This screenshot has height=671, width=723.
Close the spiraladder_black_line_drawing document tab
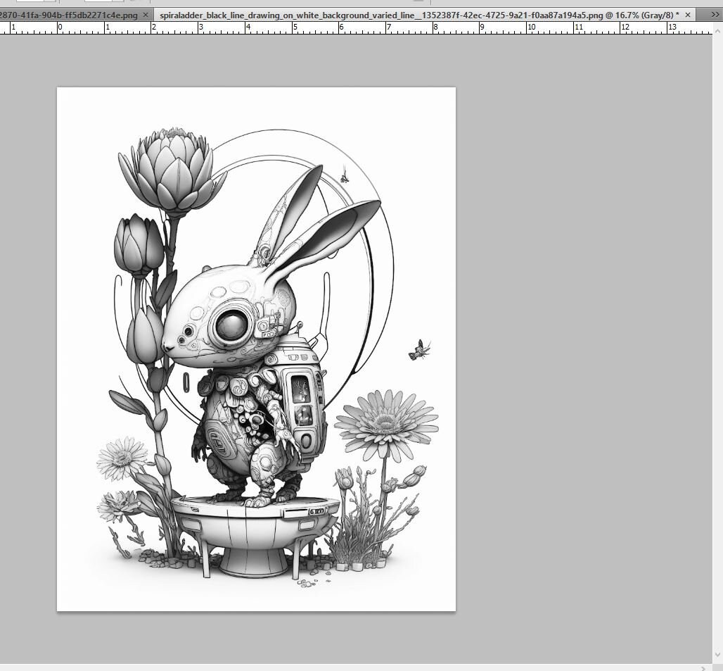pos(688,15)
